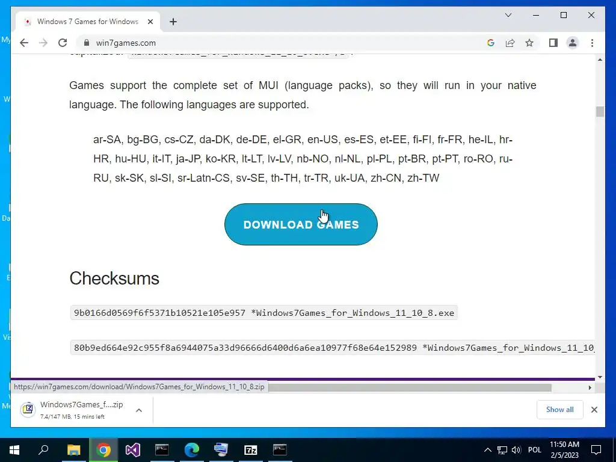Bookmark this tab with the star
This screenshot has height=462, width=616.
tap(529, 43)
